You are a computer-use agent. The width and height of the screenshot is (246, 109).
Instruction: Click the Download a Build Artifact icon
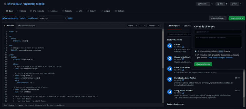(x=169, y=79)
